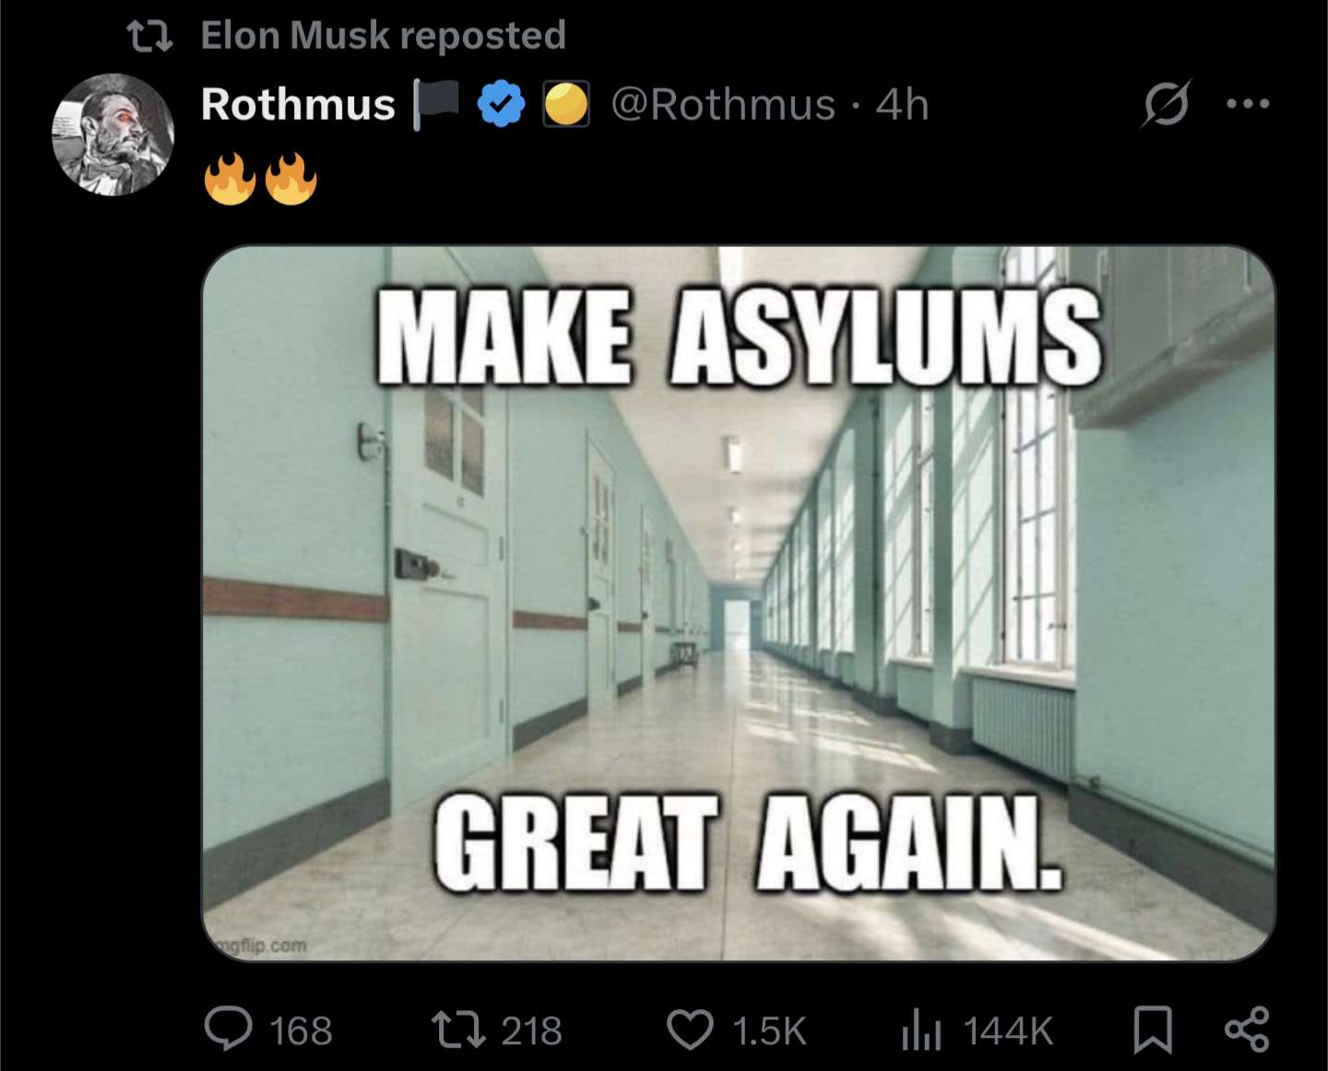The image size is (1328, 1071).
Task: Click the reply speech bubble icon
Action: [x=228, y=1030]
